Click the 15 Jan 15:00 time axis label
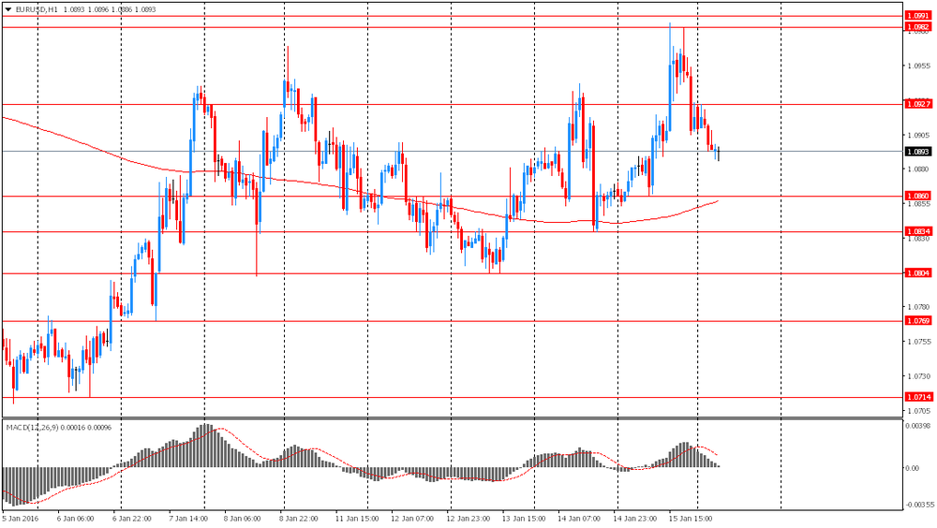This screenshot has width=937, height=528. [691, 516]
